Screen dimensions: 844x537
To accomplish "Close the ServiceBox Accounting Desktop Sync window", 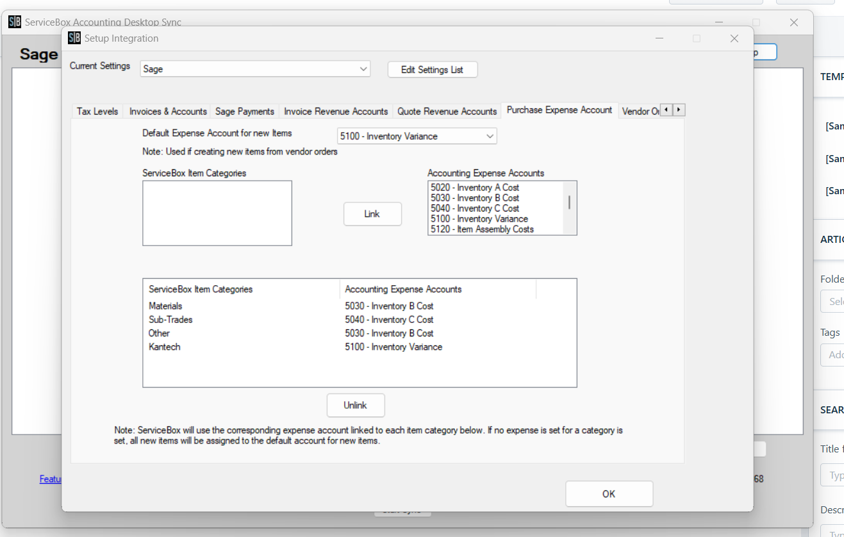I will coord(794,22).
